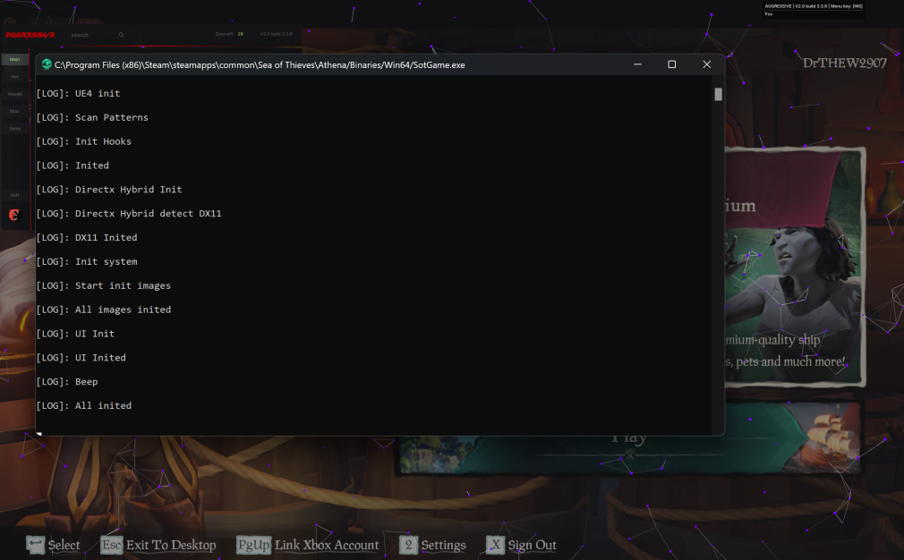Click the Soft button in the sidebar

(14, 194)
